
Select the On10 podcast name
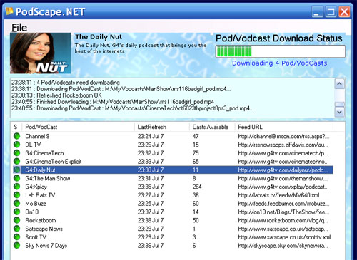[x=32, y=212]
